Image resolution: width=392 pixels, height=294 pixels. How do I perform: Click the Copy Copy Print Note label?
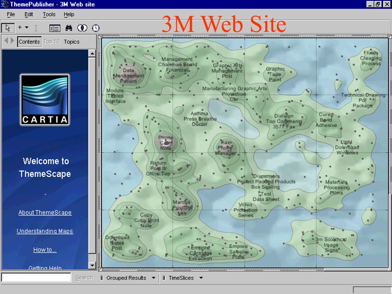click(147, 220)
